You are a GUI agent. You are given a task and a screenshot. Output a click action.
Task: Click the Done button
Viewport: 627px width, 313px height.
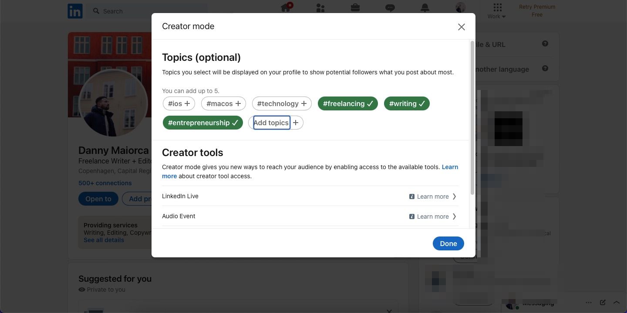point(448,243)
